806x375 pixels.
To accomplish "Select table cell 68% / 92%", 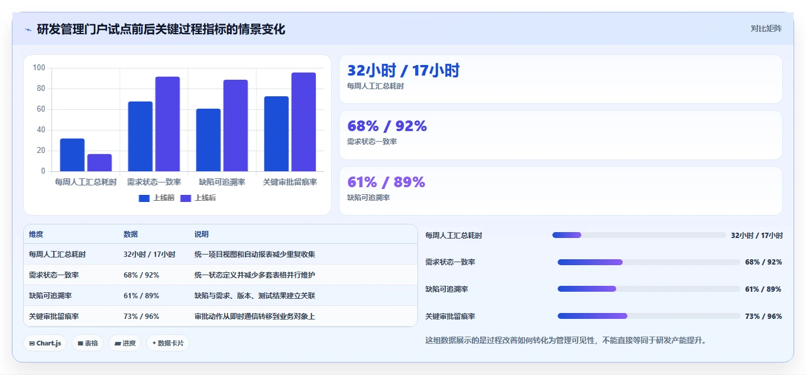I will click(141, 275).
